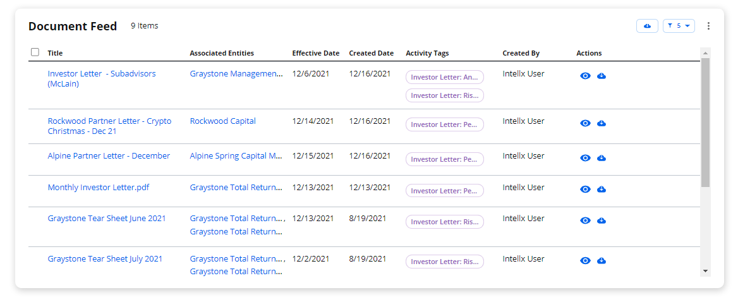Sort by the Created Date column header
The image size is (738, 302).
point(371,53)
